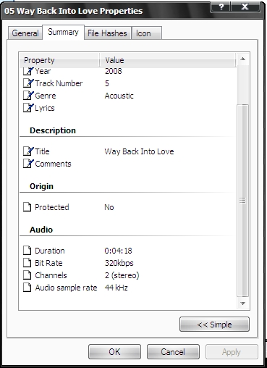
Task: Select the Summary tab
Action: point(63,32)
